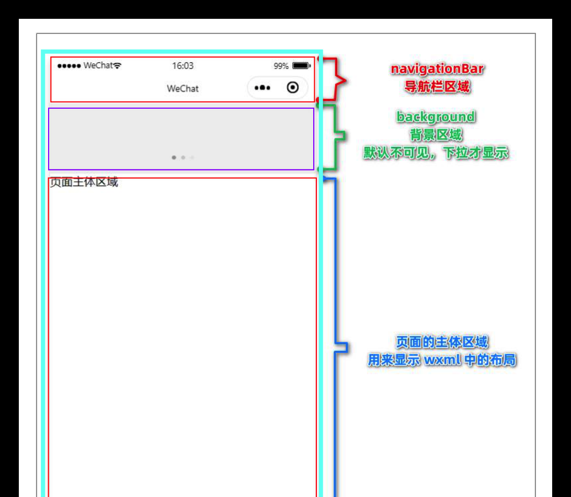Click the WeChat carrier label

pyautogui.click(x=98, y=65)
